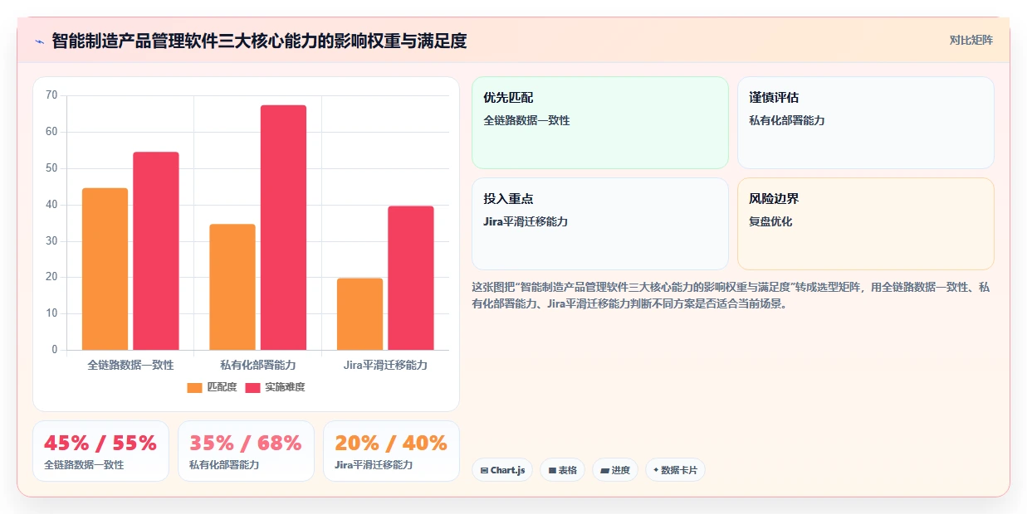Click the 表格 tag
Viewport: 1027px width, 514px height.
(562, 470)
